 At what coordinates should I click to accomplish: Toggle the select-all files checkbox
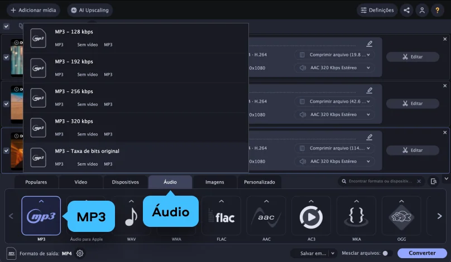[x=6, y=26]
